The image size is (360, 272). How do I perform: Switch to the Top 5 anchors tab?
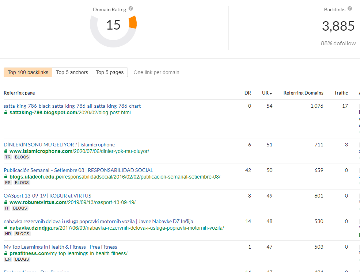[x=72, y=72]
